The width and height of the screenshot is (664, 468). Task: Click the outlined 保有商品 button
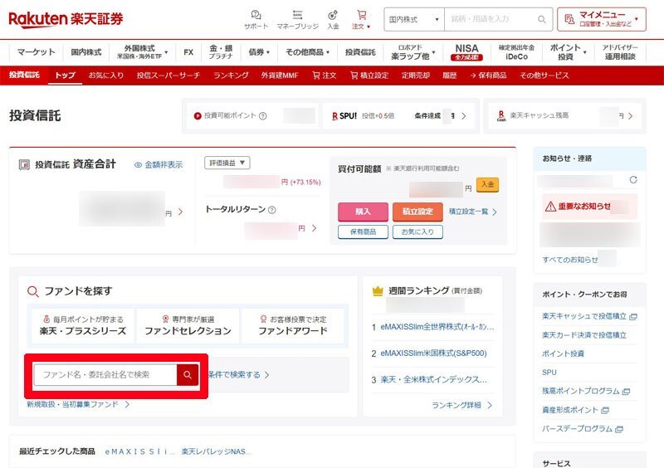coord(363,232)
